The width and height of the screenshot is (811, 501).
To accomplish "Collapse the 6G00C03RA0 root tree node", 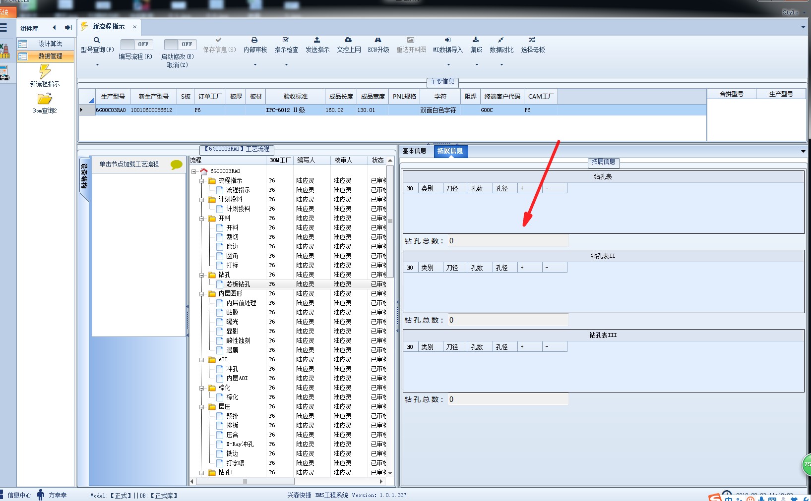I will point(194,171).
